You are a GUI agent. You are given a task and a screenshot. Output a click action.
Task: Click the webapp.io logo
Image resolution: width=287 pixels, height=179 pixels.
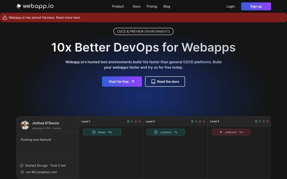tap(35, 6)
